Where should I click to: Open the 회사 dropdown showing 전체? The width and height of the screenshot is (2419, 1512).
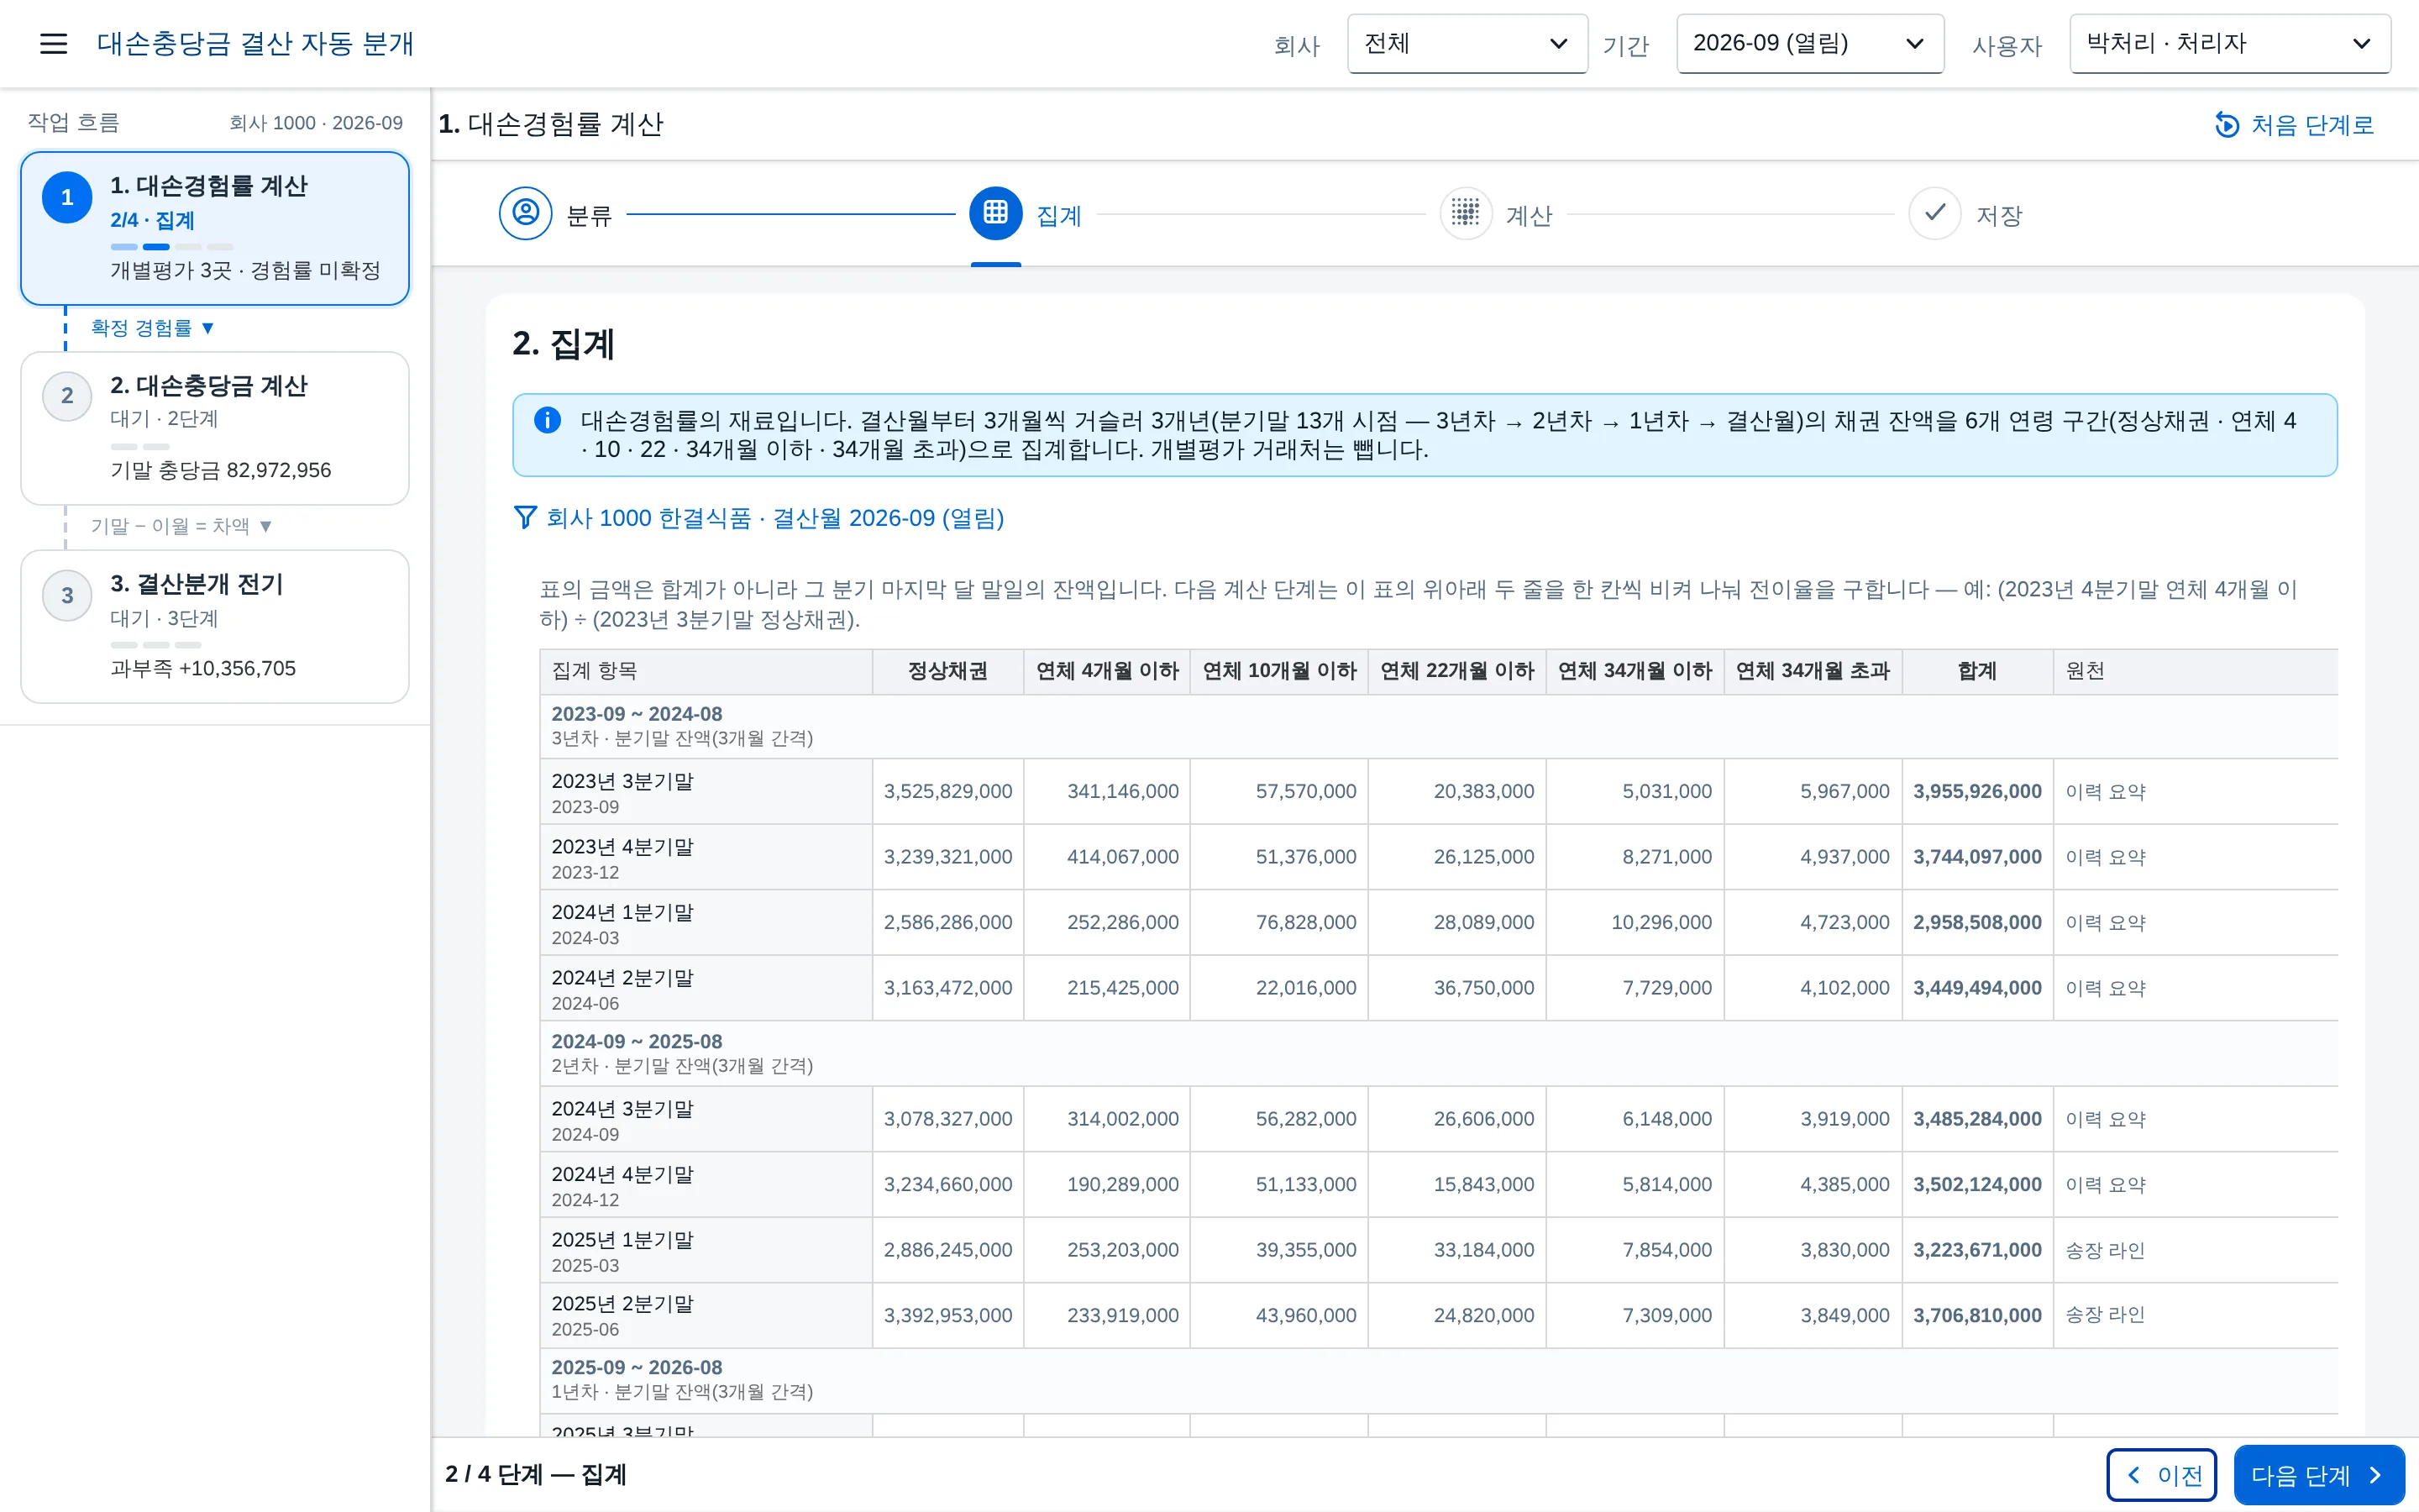point(1467,44)
